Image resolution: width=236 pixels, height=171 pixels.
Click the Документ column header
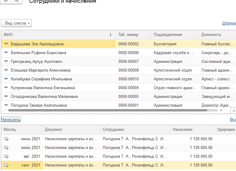(71, 129)
